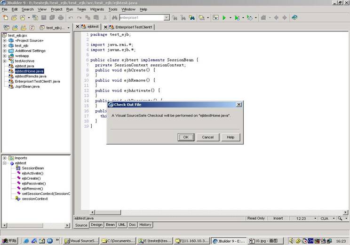Open the File menu
Viewport: 350px width, 245px height.
4,9
